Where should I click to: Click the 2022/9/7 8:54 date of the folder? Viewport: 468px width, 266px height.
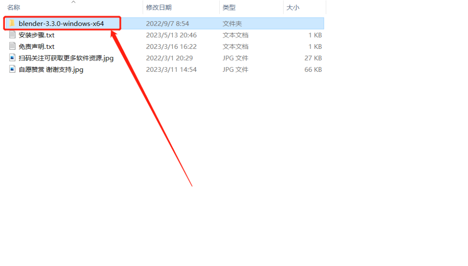[x=167, y=23]
